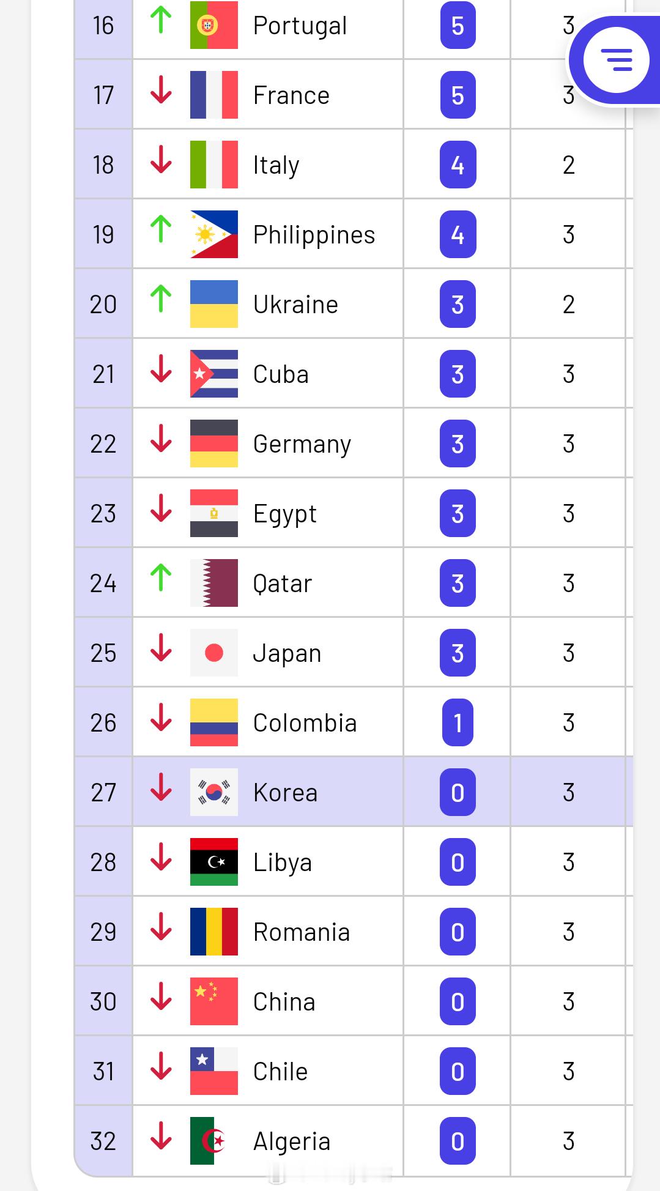Screen dimensions: 660x1191
Task: Open the floating filter menu button
Action: click(616, 60)
